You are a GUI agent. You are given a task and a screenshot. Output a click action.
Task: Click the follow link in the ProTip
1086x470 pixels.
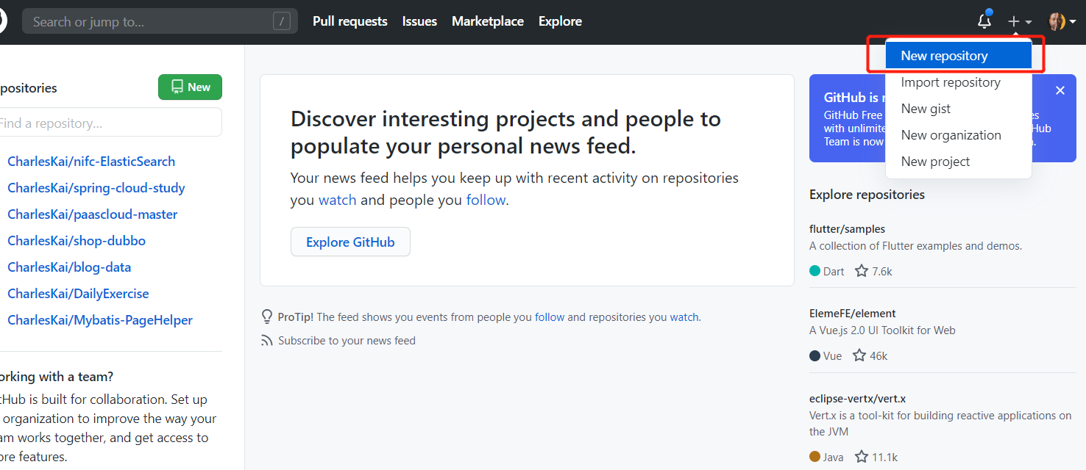click(x=550, y=317)
